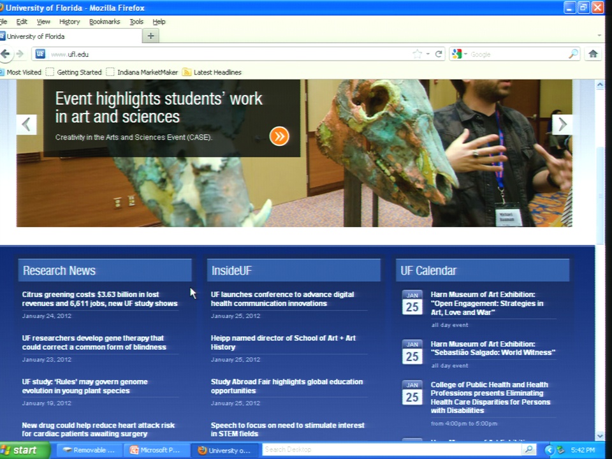Reload the page with the refresh icon
The width and height of the screenshot is (612, 459).
pyautogui.click(x=439, y=54)
